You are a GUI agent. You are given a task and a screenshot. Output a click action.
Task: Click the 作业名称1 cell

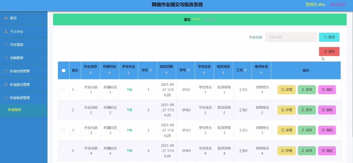tap(91, 90)
